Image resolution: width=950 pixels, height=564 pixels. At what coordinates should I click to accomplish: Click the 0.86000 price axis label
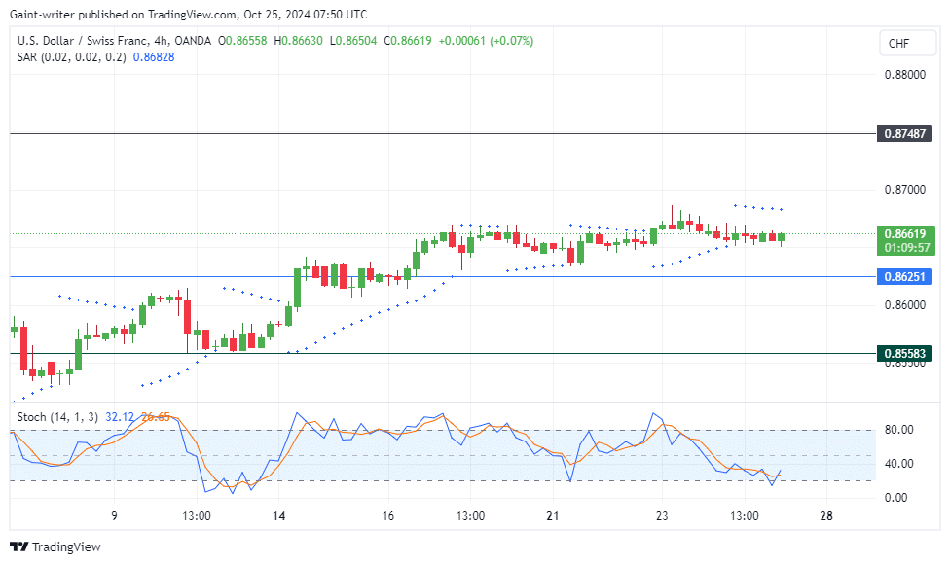click(x=904, y=305)
